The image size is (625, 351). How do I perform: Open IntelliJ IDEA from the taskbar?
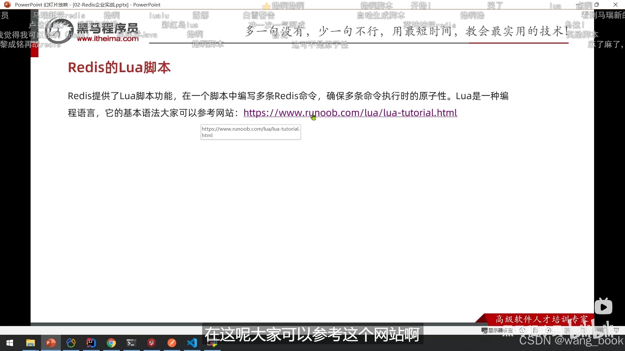tap(91, 343)
